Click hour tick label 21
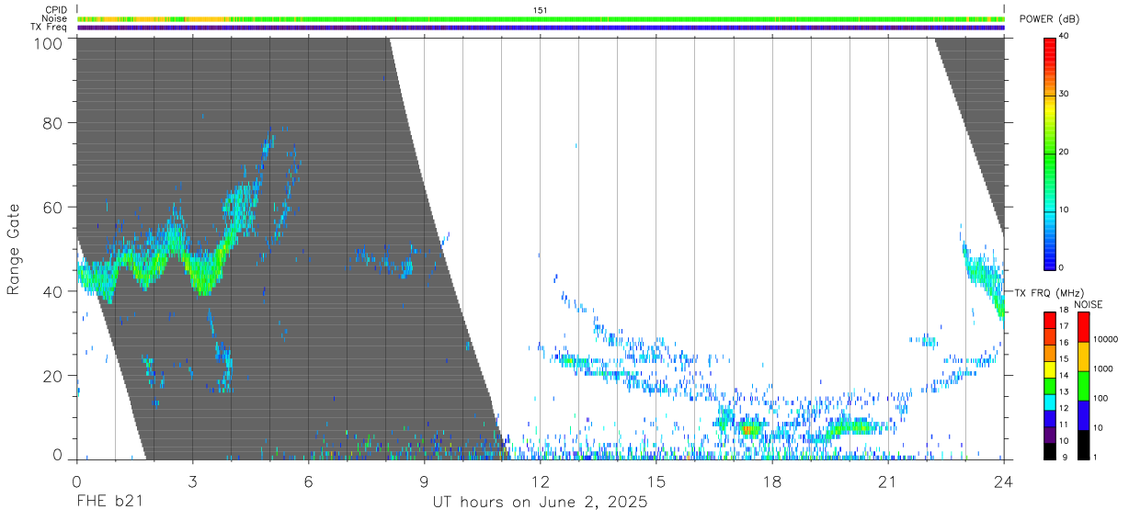This screenshot has width=1129, height=521. [888, 482]
